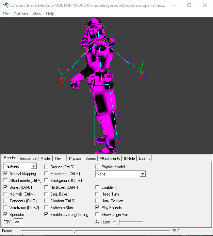
Task: Check the Physics Model checkbox
Action: pyautogui.click(x=97, y=167)
